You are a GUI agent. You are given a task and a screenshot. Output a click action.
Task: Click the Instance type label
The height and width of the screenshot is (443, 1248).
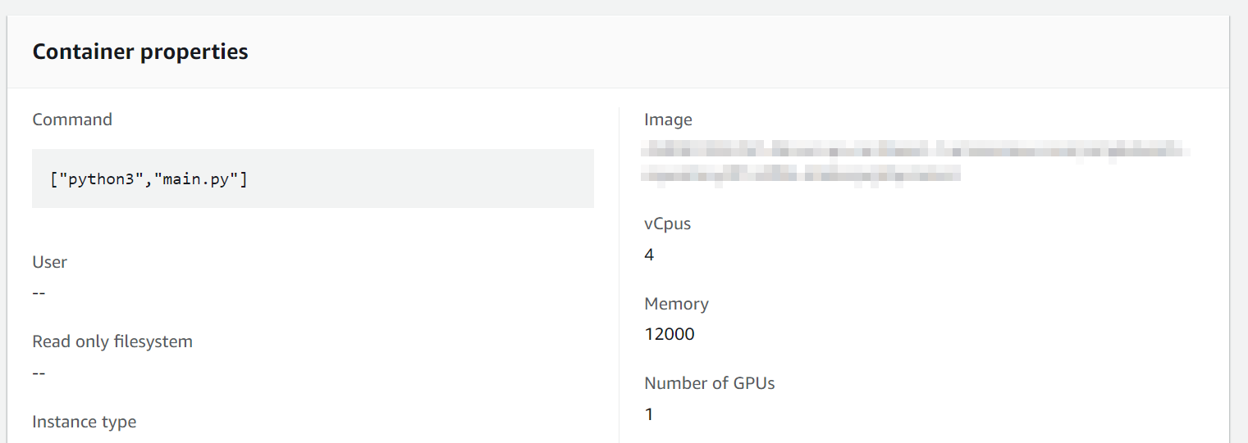(84, 422)
